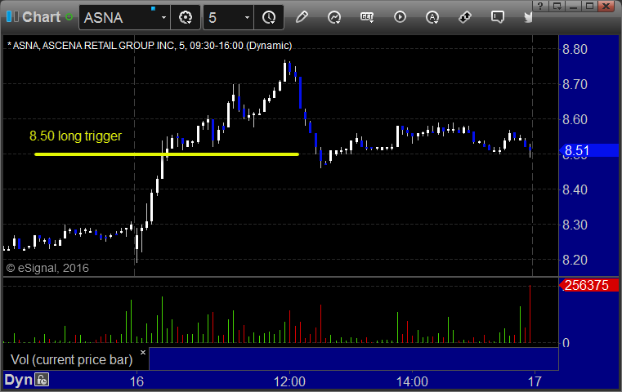Open the studies chart-bubble icon

tap(334, 17)
